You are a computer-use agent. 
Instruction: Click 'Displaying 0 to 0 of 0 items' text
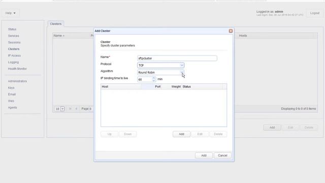(x=298, y=109)
